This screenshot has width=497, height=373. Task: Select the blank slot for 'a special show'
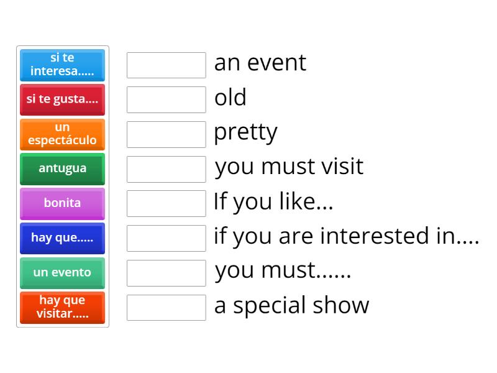[166, 307]
